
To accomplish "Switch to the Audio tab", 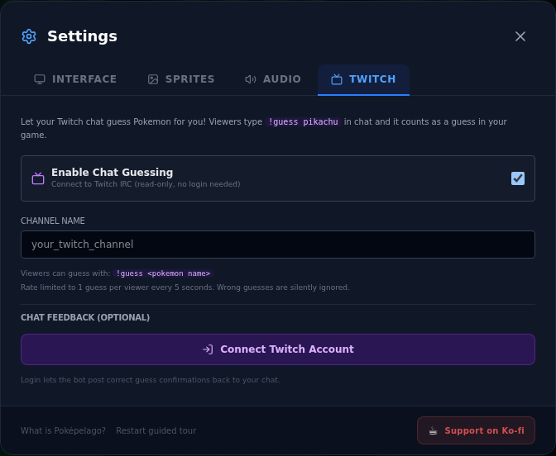I will 273,79.
